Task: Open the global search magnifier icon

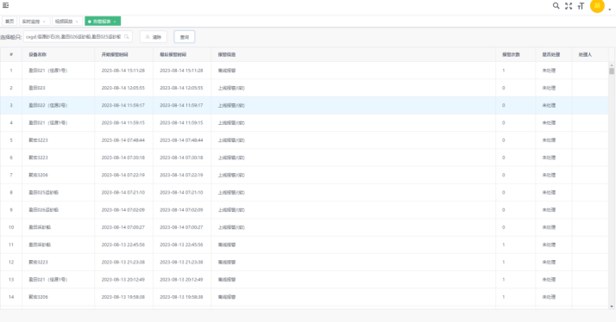Action: [x=556, y=5]
